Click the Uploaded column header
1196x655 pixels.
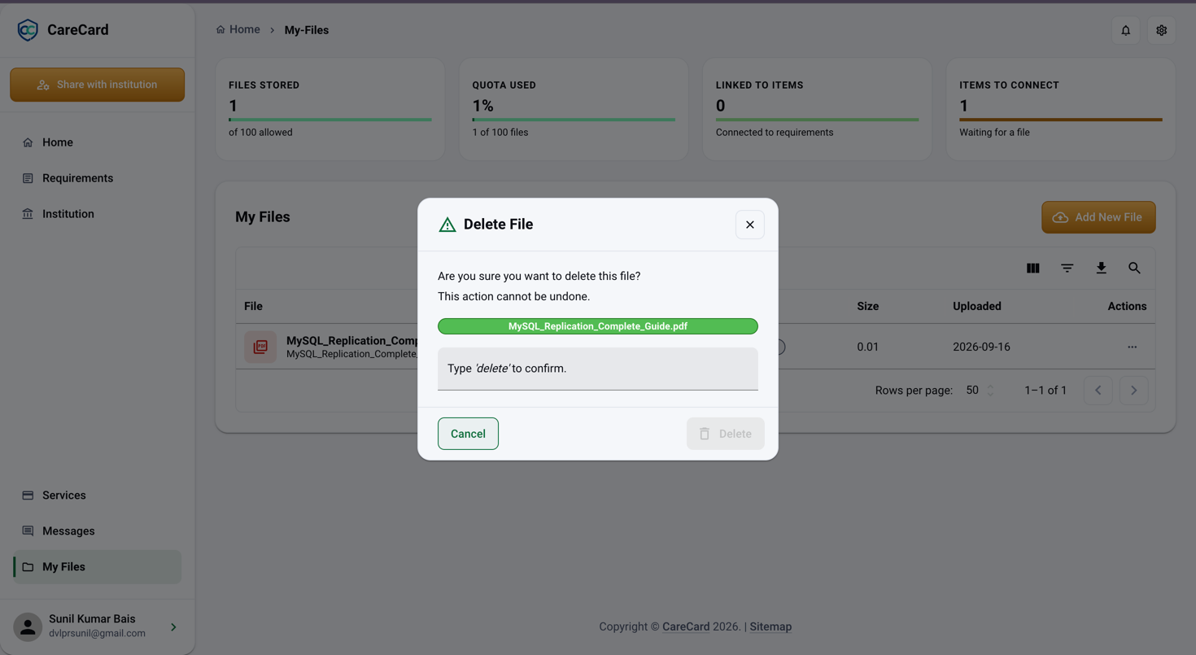[x=977, y=307]
